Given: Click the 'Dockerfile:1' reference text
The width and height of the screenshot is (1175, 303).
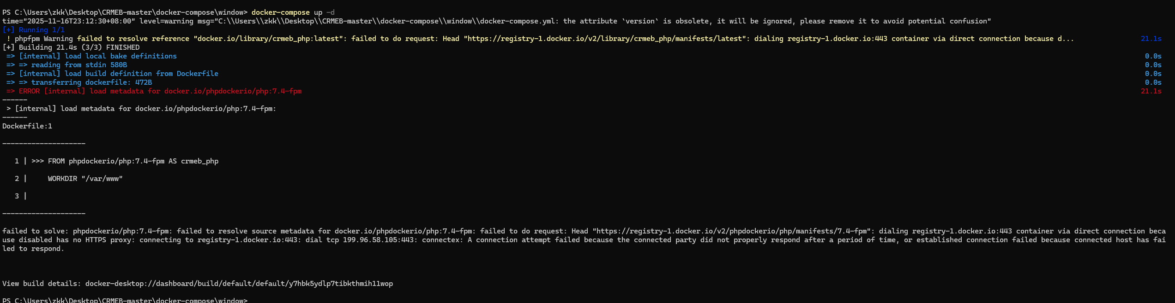Looking at the screenshot, I should click(x=27, y=126).
